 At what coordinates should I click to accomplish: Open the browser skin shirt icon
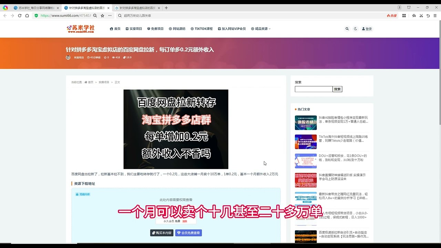[409, 8]
